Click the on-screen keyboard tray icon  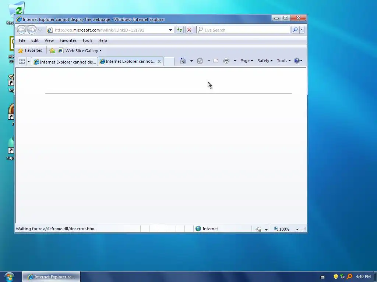[x=323, y=277]
